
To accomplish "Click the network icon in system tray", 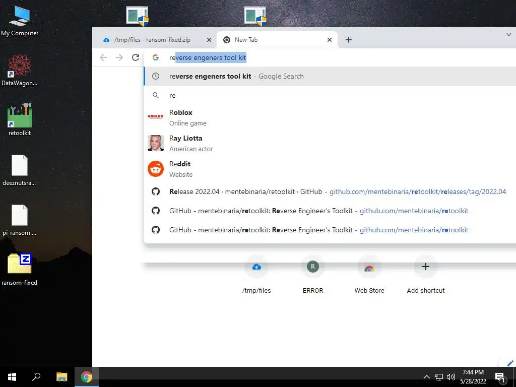I will coord(439,377).
